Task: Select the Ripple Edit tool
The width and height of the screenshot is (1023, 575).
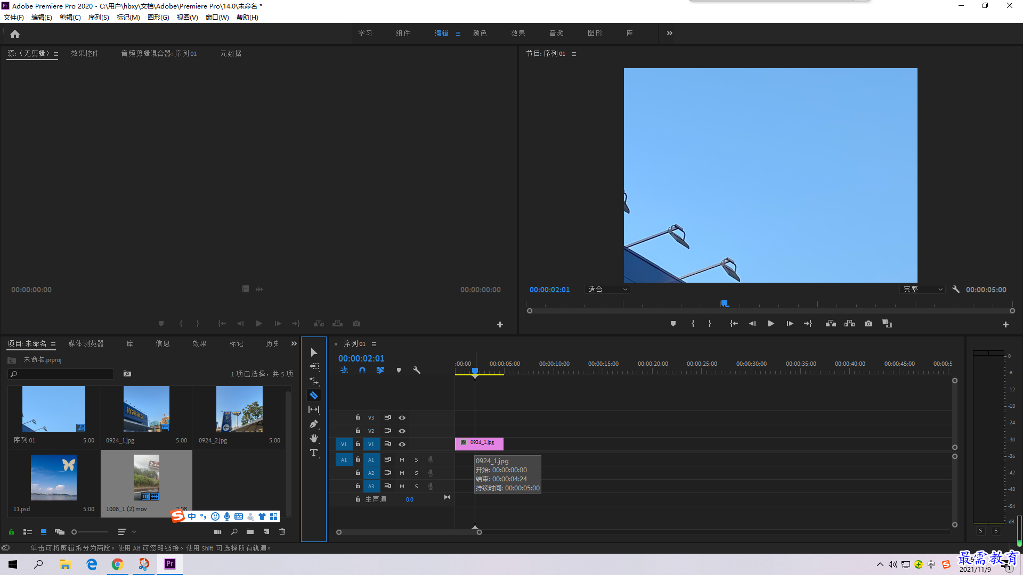Action: point(314,381)
